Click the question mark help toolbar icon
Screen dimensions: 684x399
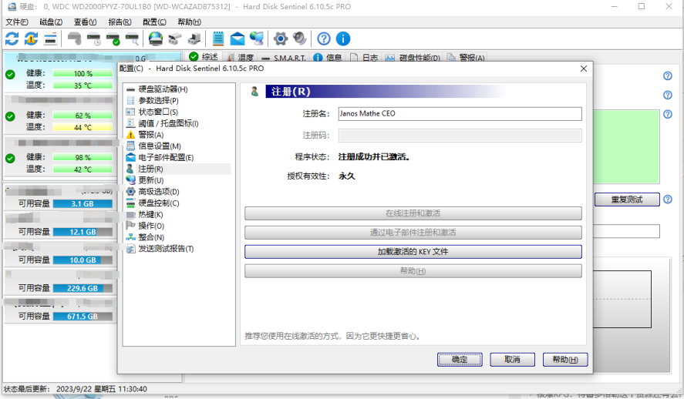pos(324,39)
